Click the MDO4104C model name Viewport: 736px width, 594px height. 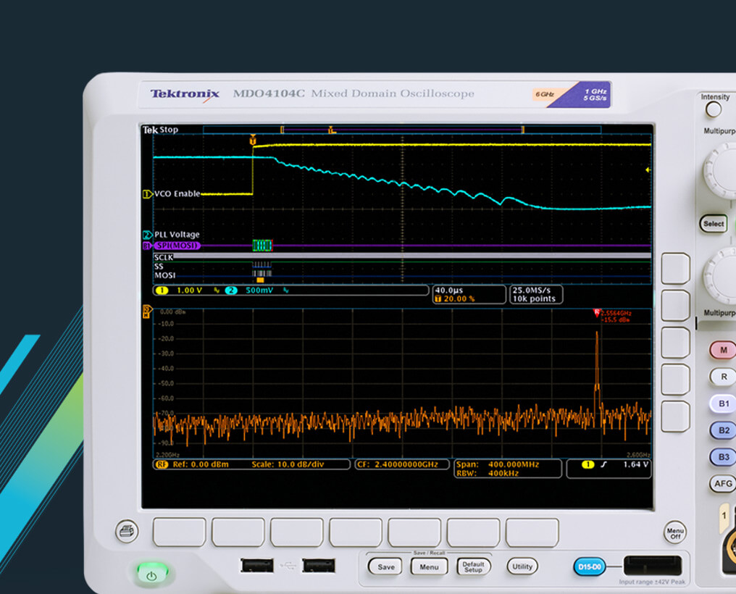(x=269, y=93)
